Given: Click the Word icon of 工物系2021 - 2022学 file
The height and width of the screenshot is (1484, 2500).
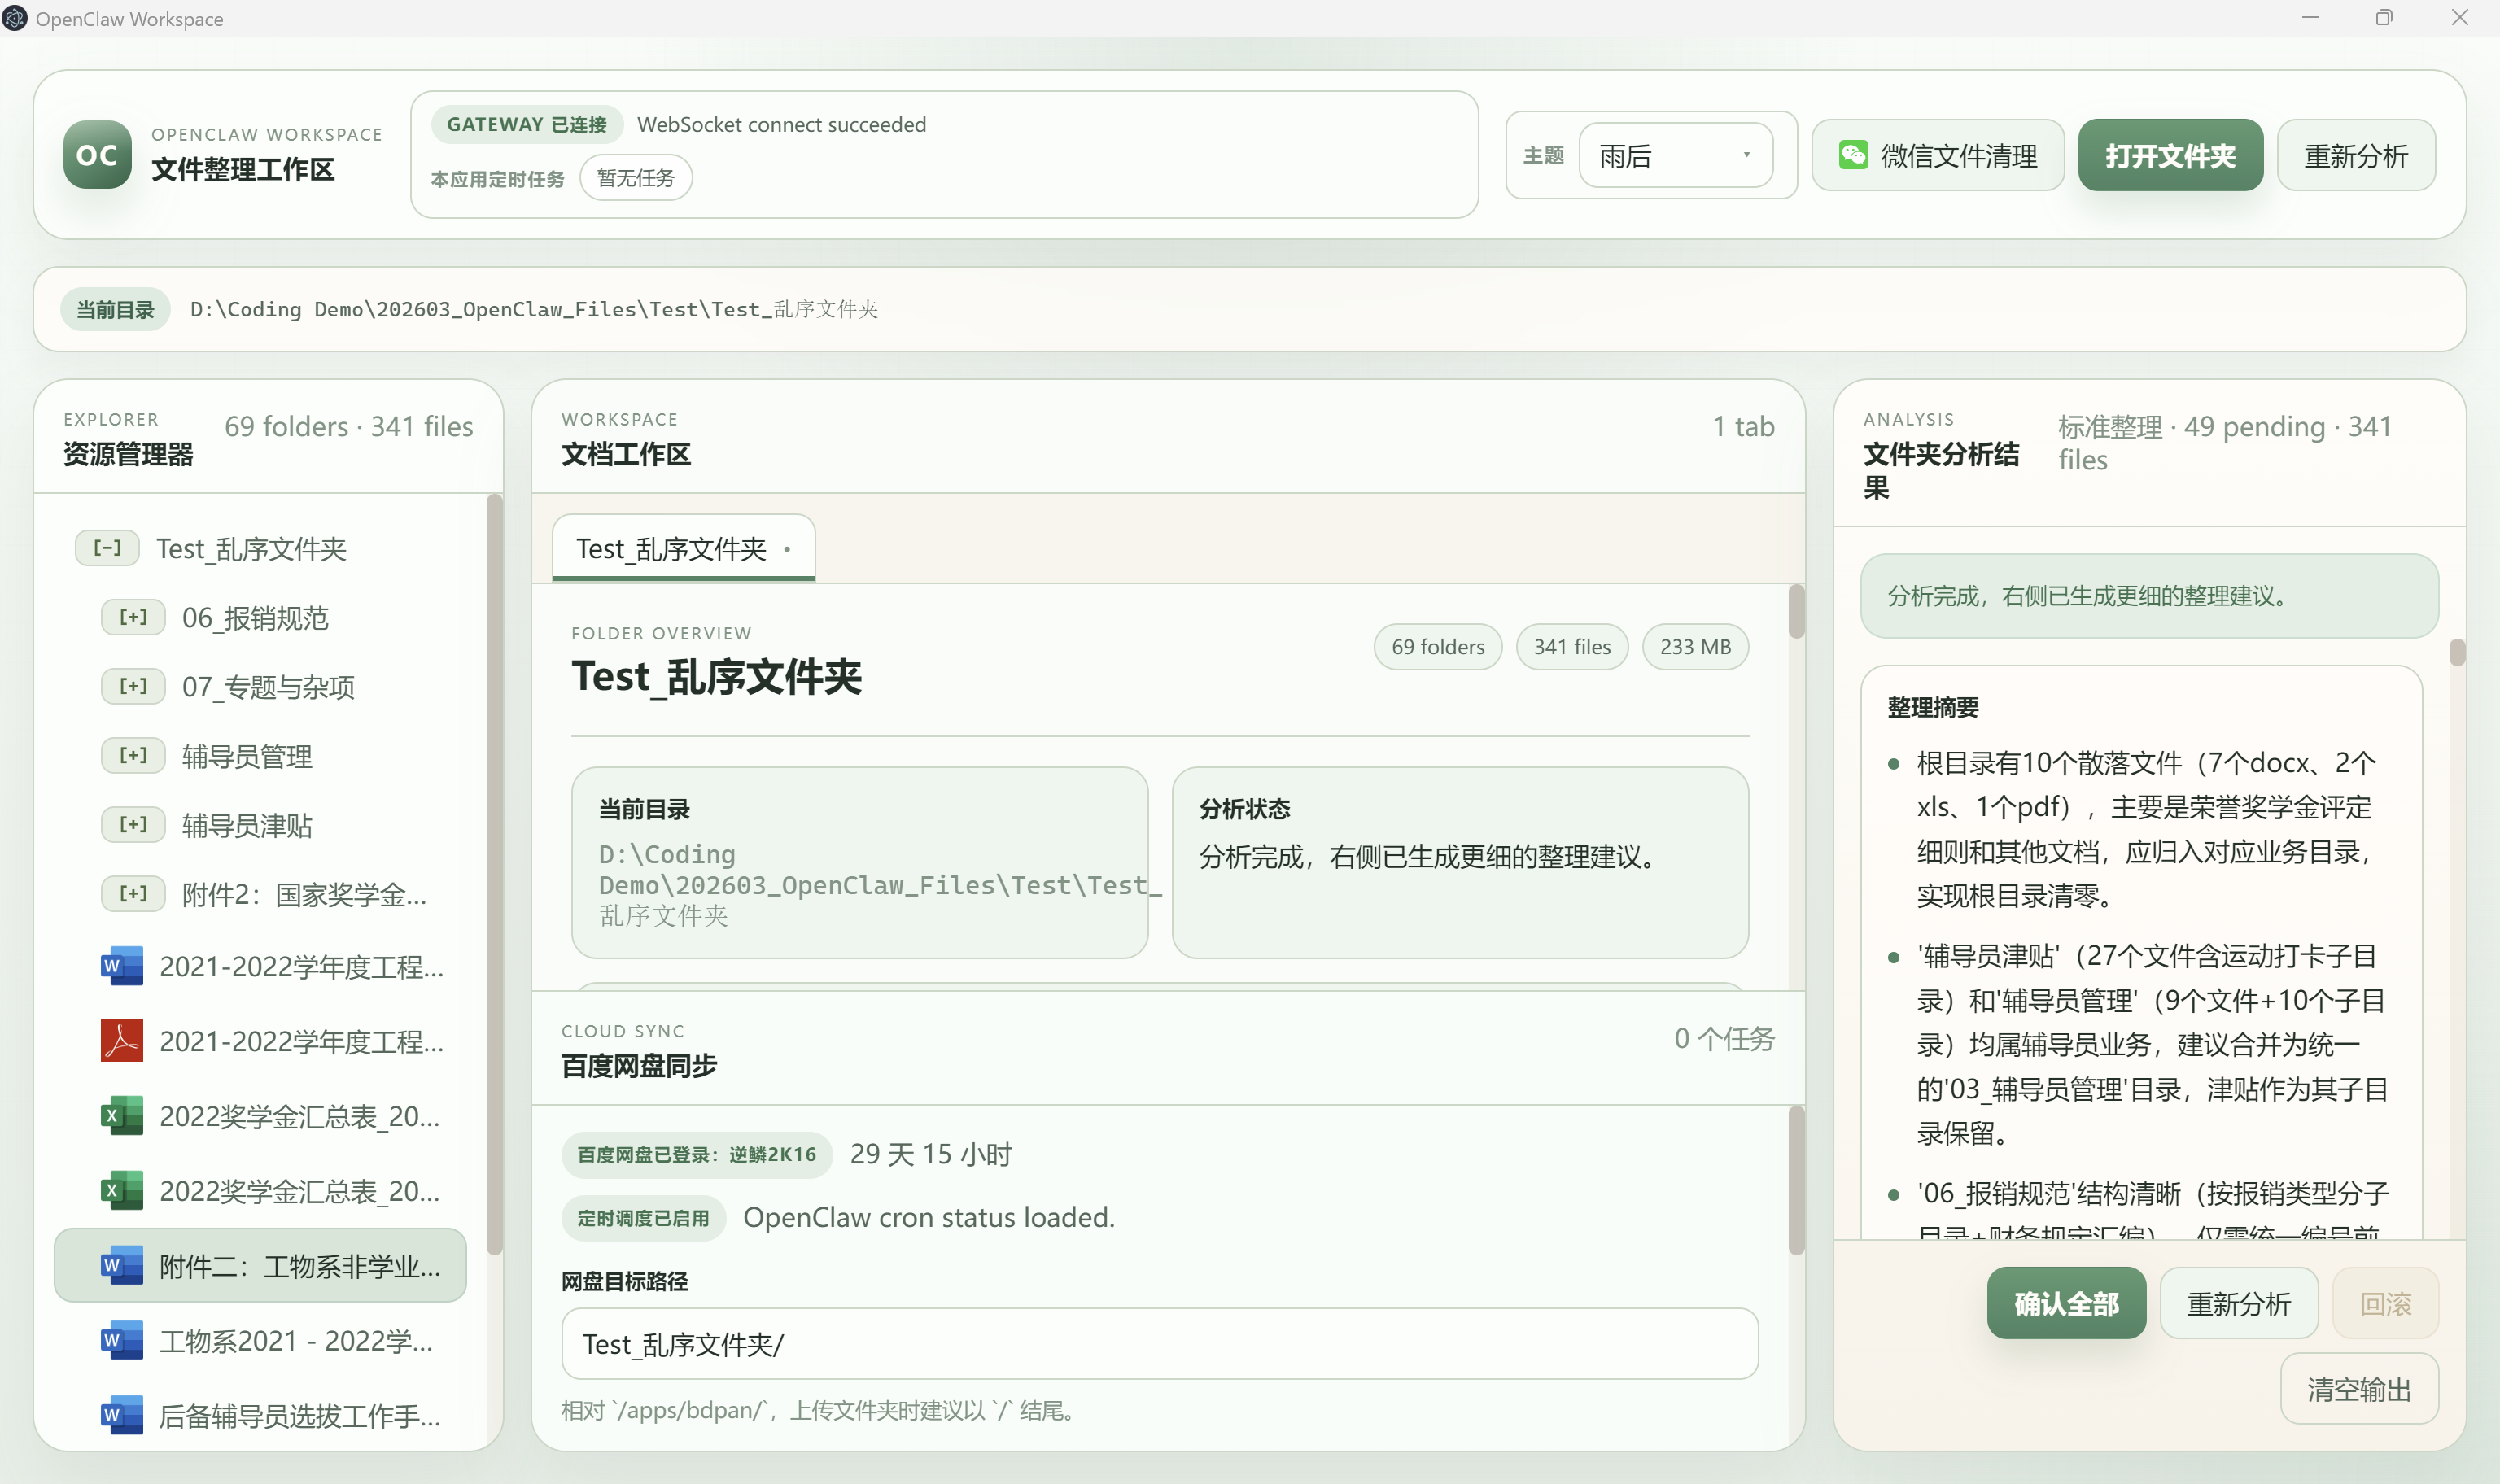Looking at the screenshot, I should [x=121, y=1340].
